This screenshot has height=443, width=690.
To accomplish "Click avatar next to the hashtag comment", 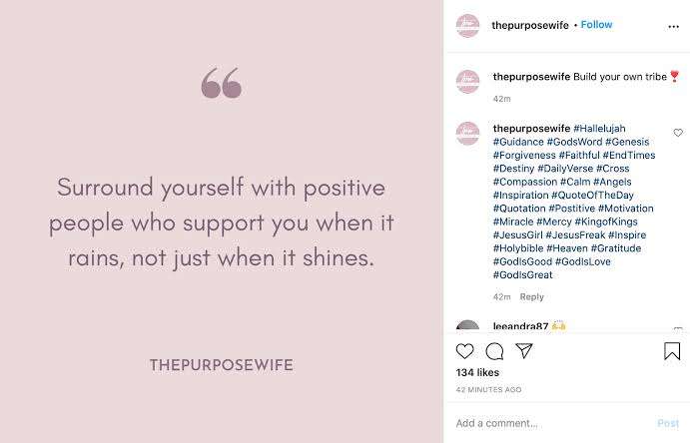I will (467, 133).
